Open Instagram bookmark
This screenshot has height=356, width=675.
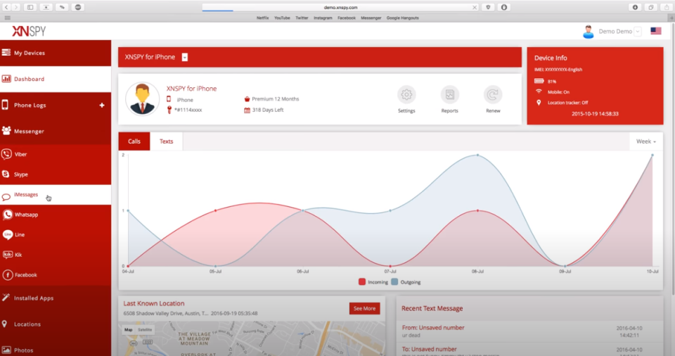tap(323, 18)
